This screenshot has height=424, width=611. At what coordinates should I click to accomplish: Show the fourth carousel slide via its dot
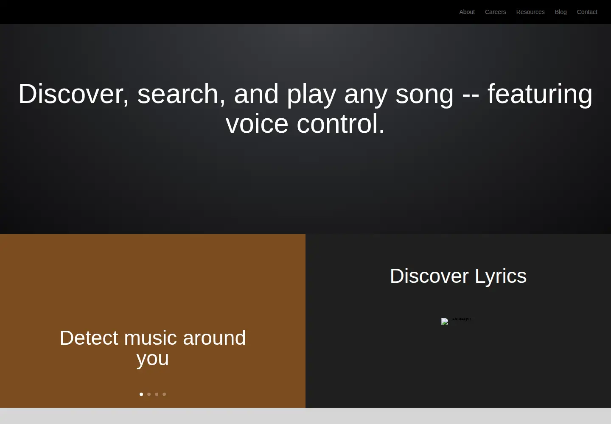tap(164, 394)
